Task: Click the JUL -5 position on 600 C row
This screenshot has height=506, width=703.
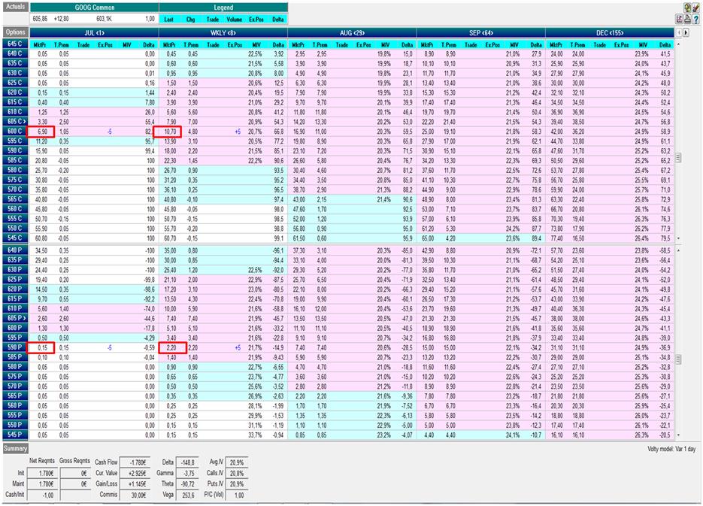Action: coord(109,132)
